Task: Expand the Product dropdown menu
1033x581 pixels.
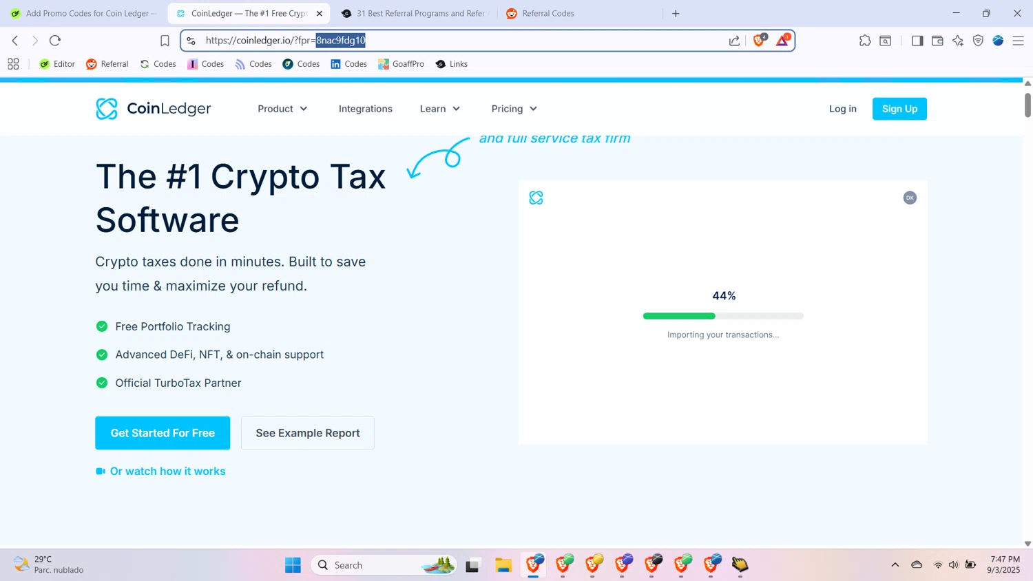Action: (282, 109)
